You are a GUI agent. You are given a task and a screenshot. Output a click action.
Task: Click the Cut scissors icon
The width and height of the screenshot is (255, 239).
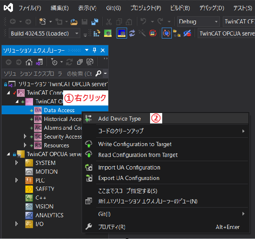109,22
